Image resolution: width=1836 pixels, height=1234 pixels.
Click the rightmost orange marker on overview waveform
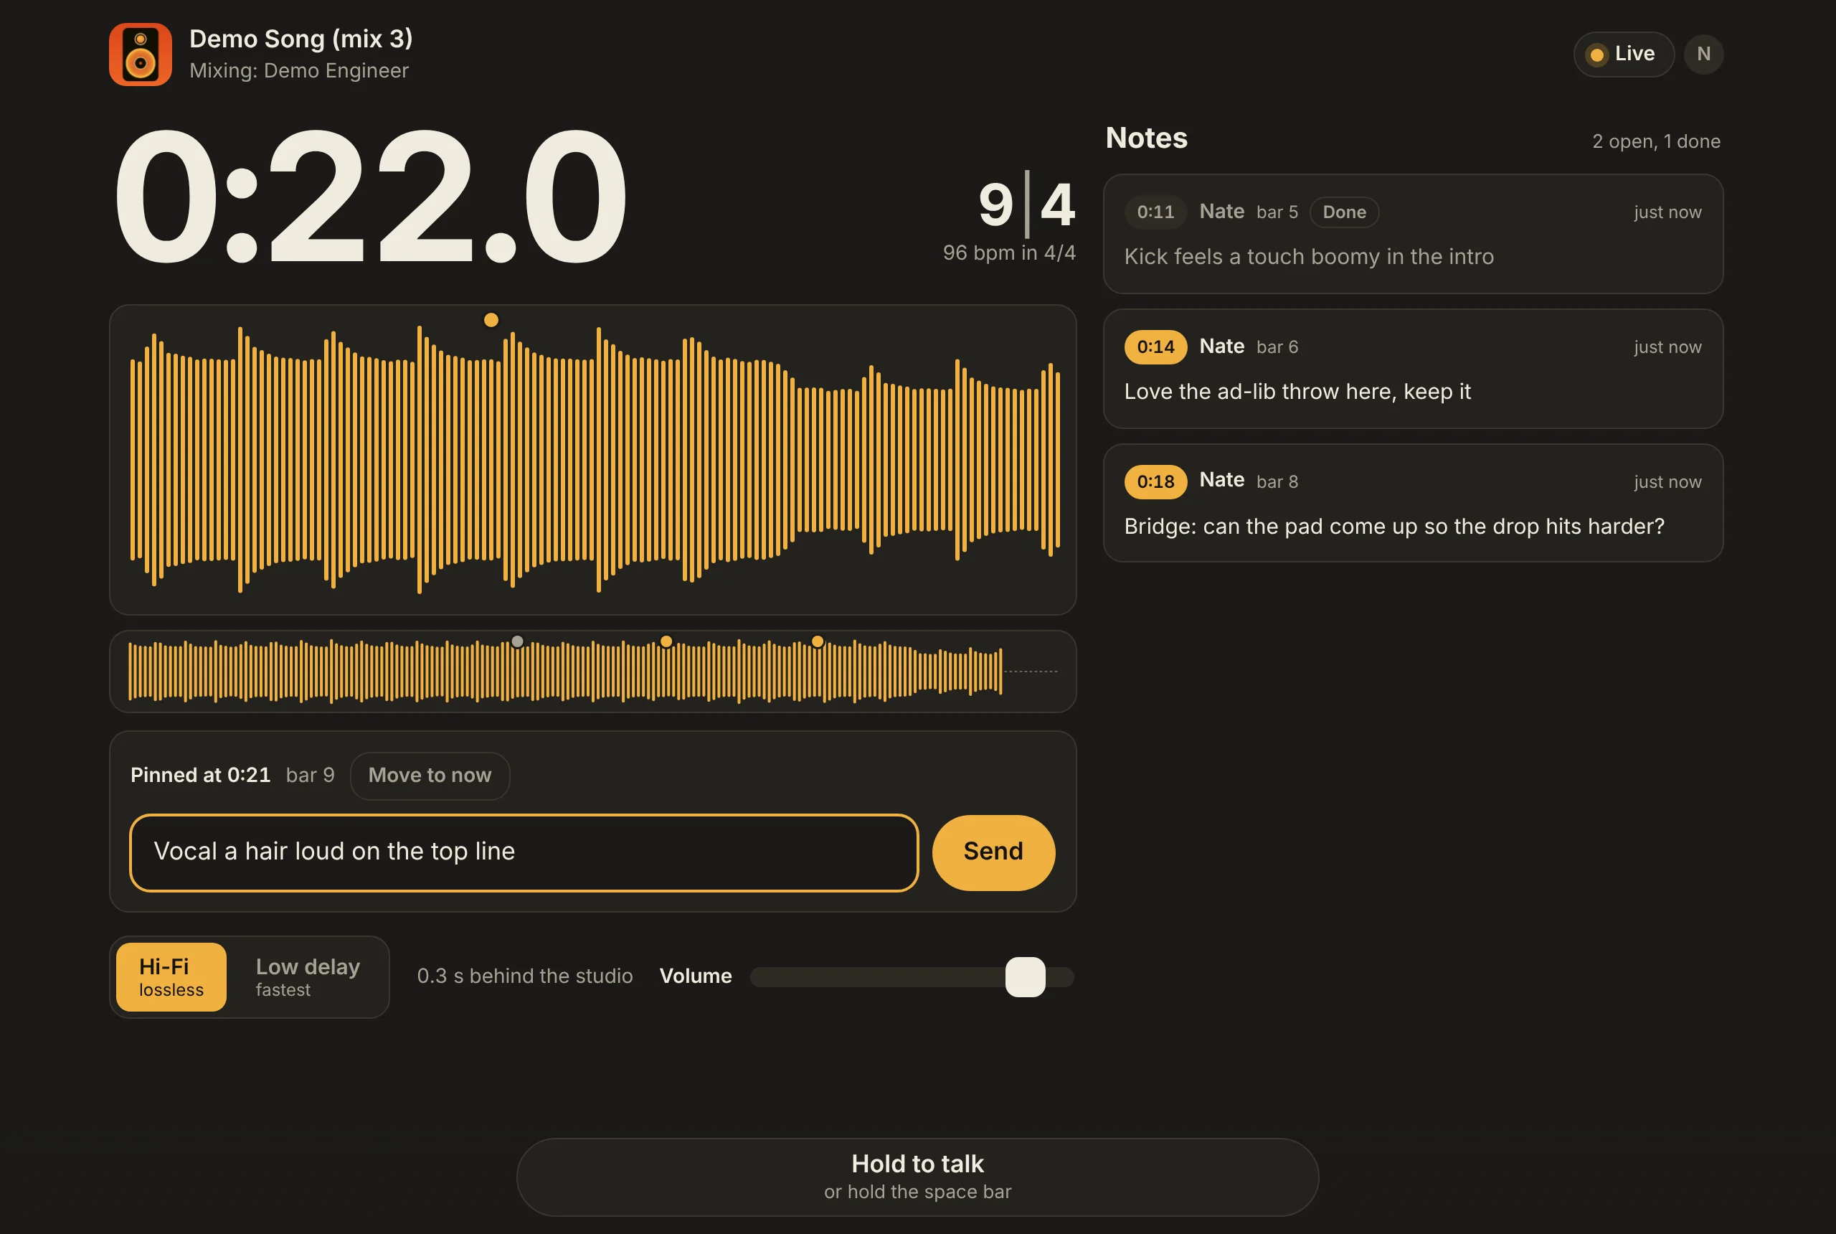tap(818, 641)
